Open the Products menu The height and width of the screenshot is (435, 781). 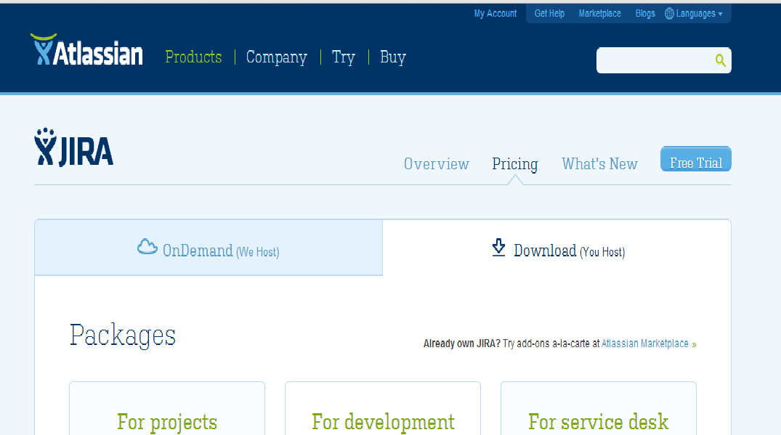[193, 57]
